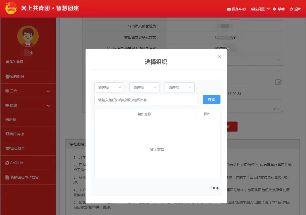Click the organization name search field
This screenshot has width=306, height=215.
(145, 100)
